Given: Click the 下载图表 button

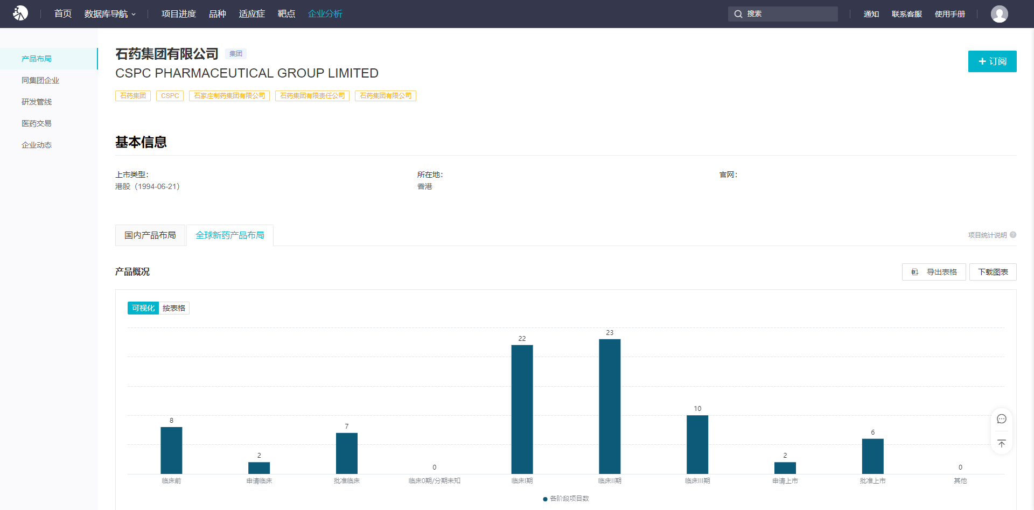Looking at the screenshot, I should click(x=993, y=272).
